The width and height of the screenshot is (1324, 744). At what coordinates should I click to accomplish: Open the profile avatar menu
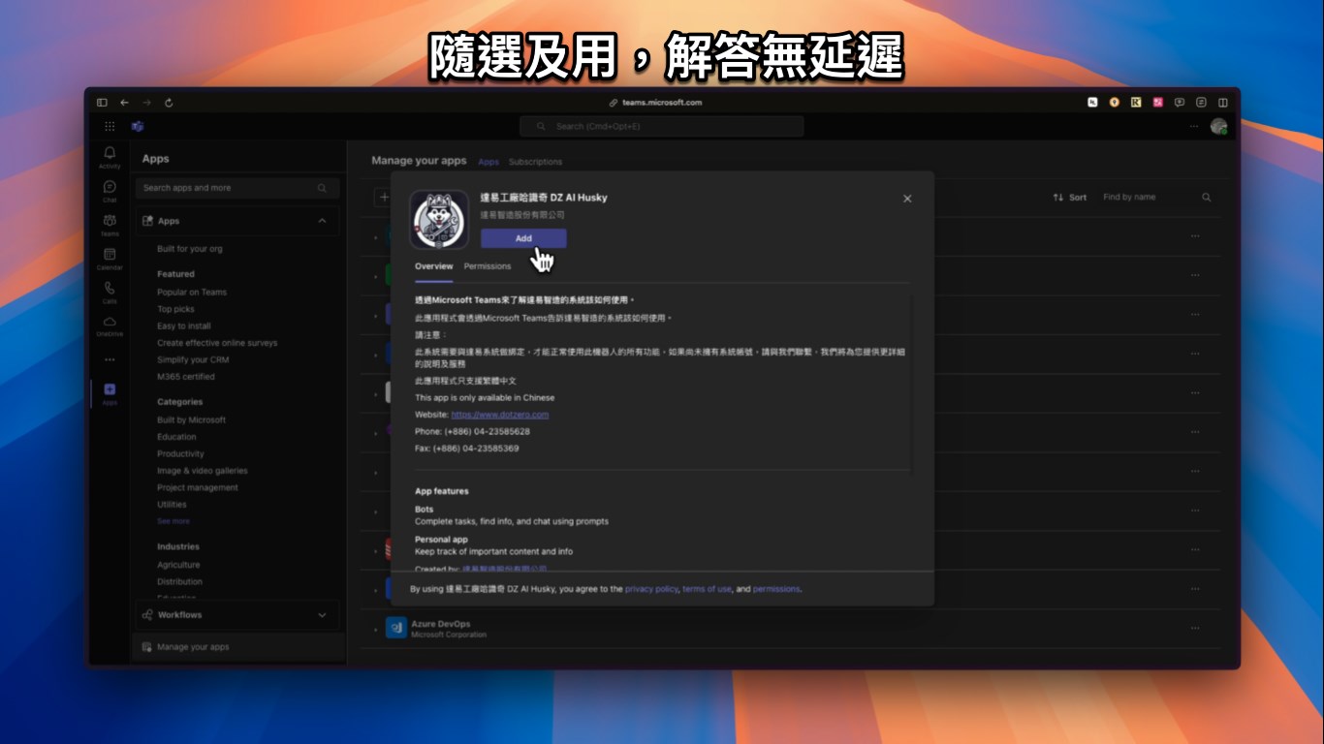(x=1218, y=126)
